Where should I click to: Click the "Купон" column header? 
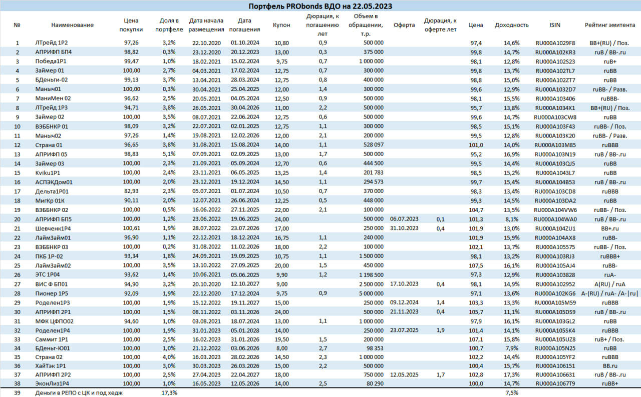[282, 25]
